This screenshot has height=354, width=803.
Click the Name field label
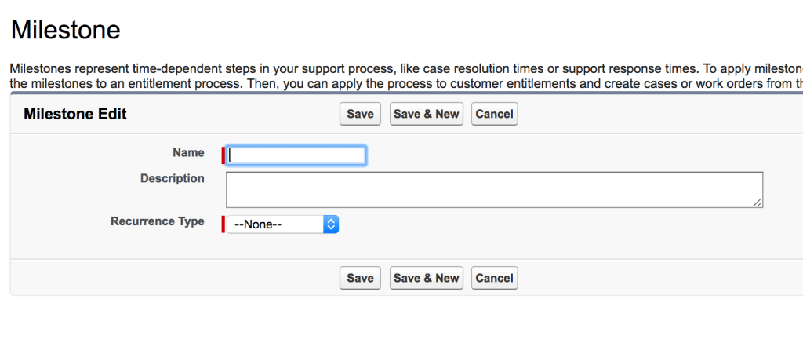coord(188,152)
